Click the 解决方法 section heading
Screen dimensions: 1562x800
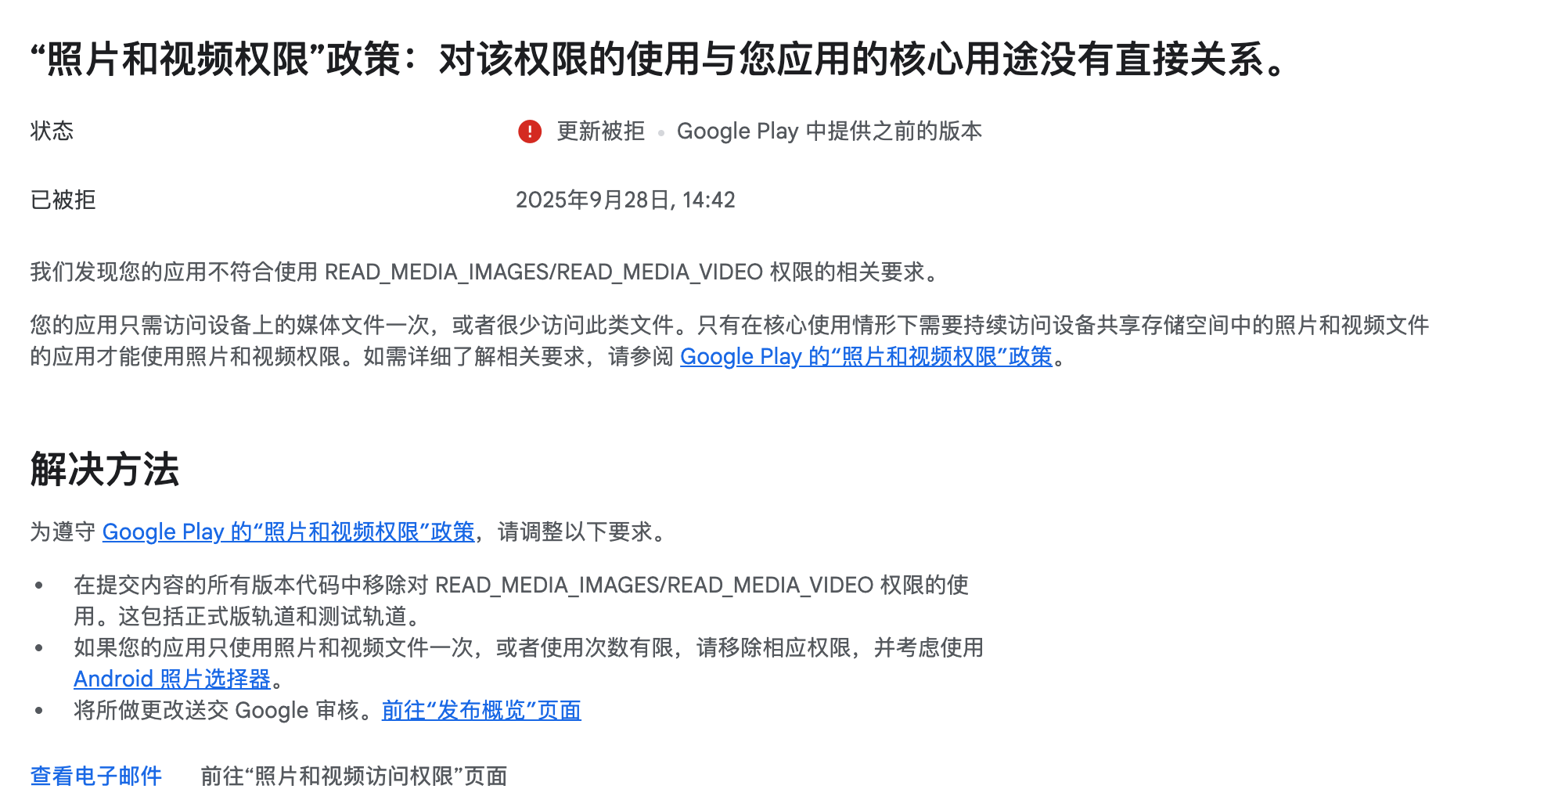pos(105,470)
